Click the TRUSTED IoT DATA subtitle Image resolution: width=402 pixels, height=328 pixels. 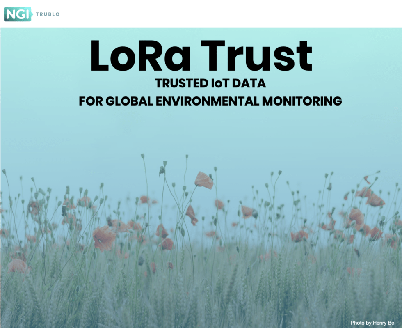tap(210, 83)
